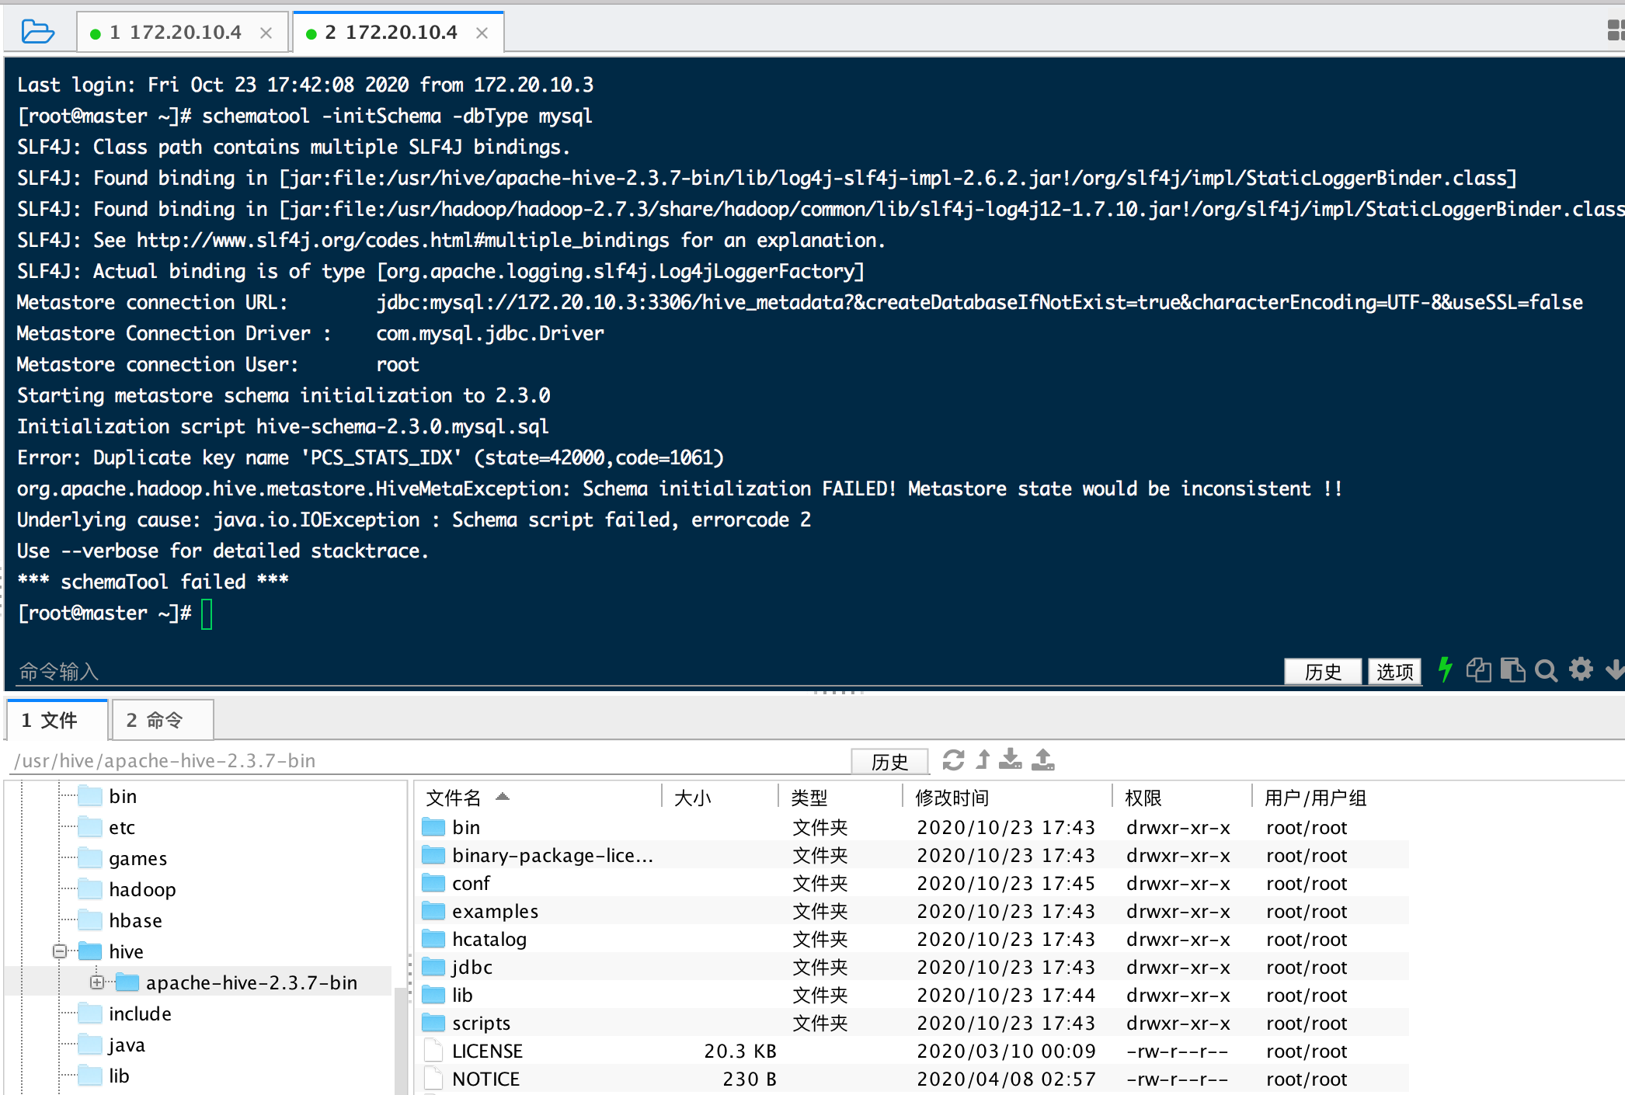The height and width of the screenshot is (1095, 1625).
Task: Go up to parent directory
Action: [x=983, y=760]
